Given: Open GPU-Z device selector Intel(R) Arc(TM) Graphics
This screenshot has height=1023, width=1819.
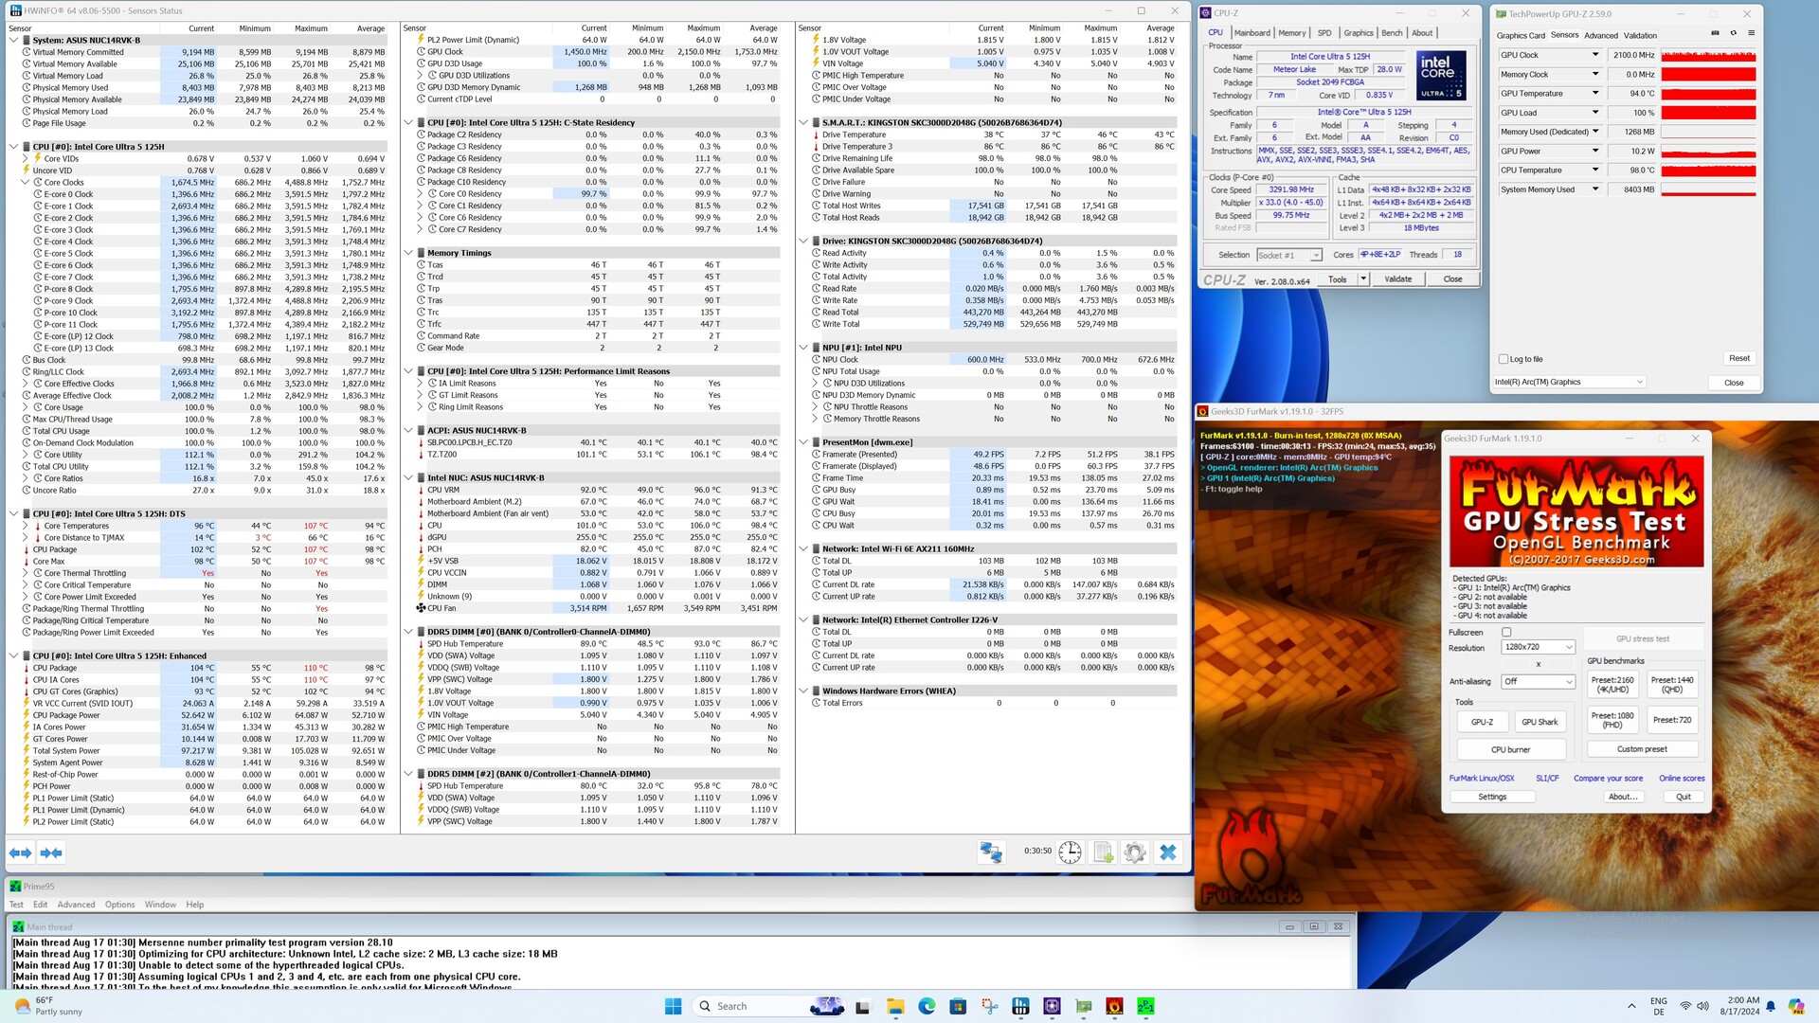Looking at the screenshot, I should tap(1568, 382).
